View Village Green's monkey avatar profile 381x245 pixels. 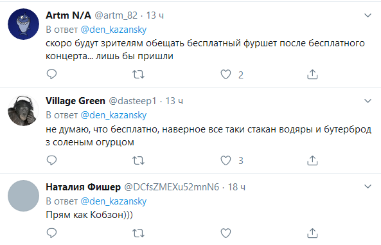(x=23, y=110)
